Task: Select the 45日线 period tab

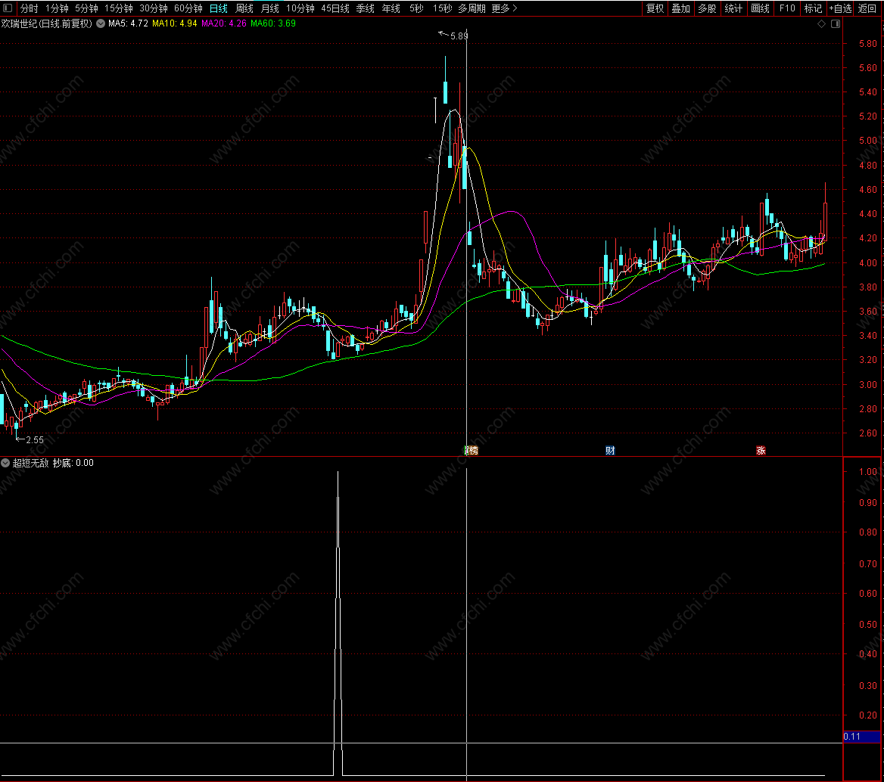Action: pyautogui.click(x=335, y=8)
